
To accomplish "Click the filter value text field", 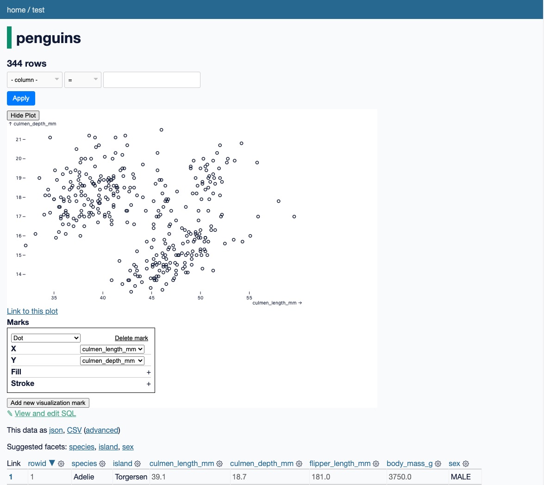I will coord(151,80).
